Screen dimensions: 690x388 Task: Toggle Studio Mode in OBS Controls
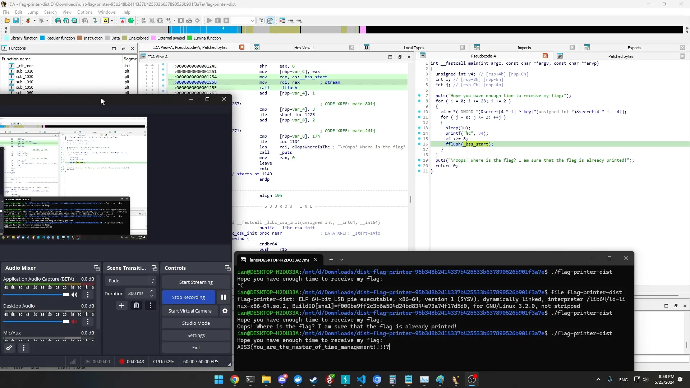point(196,323)
